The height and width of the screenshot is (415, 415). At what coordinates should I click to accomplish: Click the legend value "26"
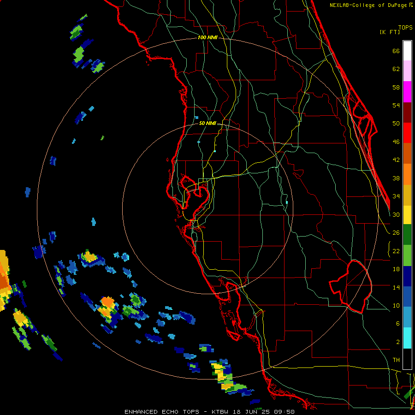pos(396,233)
